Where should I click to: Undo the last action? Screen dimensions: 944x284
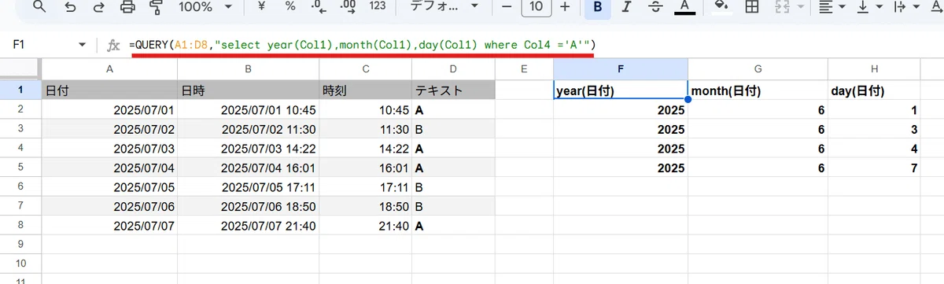(70, 7)
